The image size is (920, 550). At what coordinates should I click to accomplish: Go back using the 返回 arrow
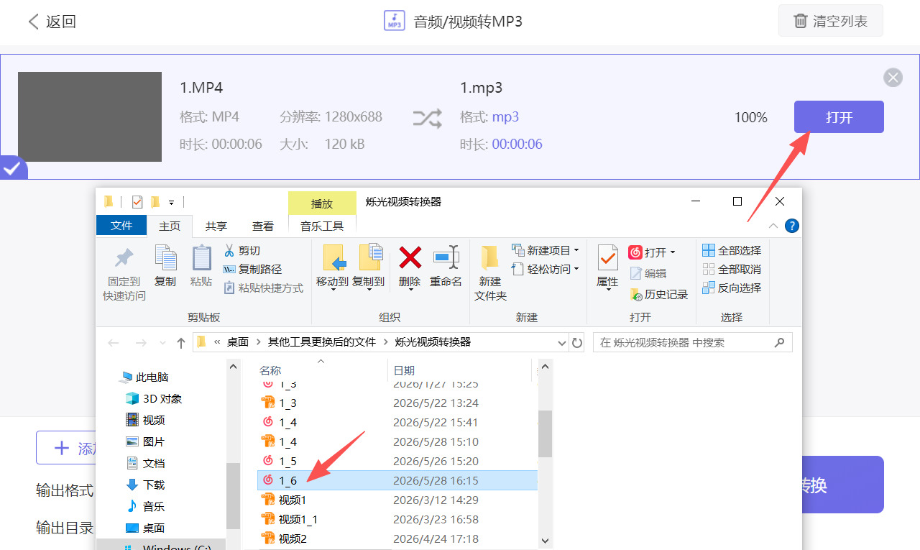coord(33,22)
